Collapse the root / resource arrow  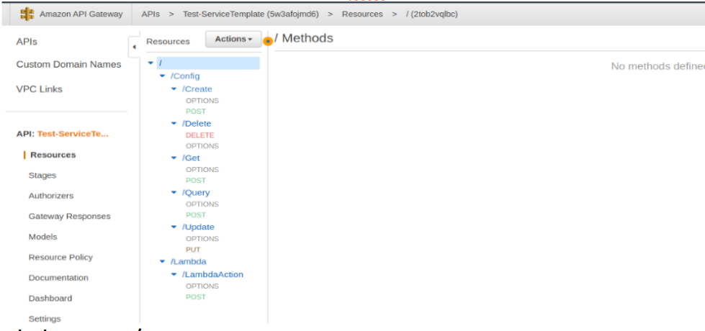(x=151, y=63)
